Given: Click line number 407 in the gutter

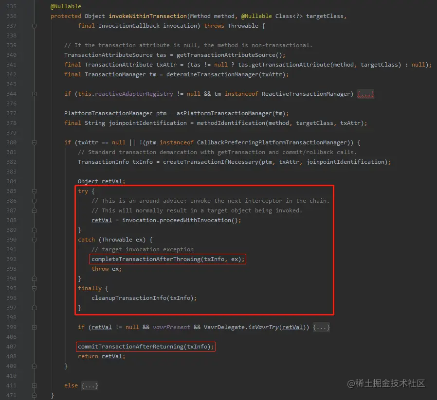Looking at the screenshot, I should coord(11,347).
